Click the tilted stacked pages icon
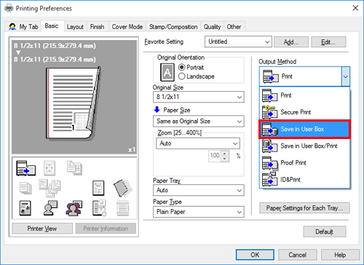The width and height of the screenshot is (364, 265). point(123,188)
